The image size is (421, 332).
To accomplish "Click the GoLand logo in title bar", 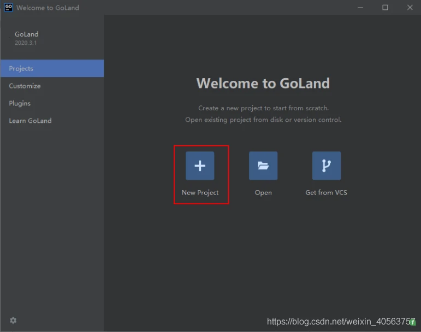I will [x=8, y=7].
